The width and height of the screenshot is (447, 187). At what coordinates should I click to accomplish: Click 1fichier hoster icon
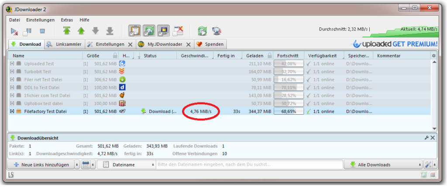(122, 95)
